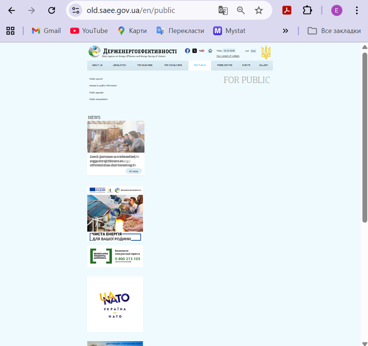Open the profile avatar labeled E
Image resolution: width=368 pixels, height=346 pixels.
336,10
